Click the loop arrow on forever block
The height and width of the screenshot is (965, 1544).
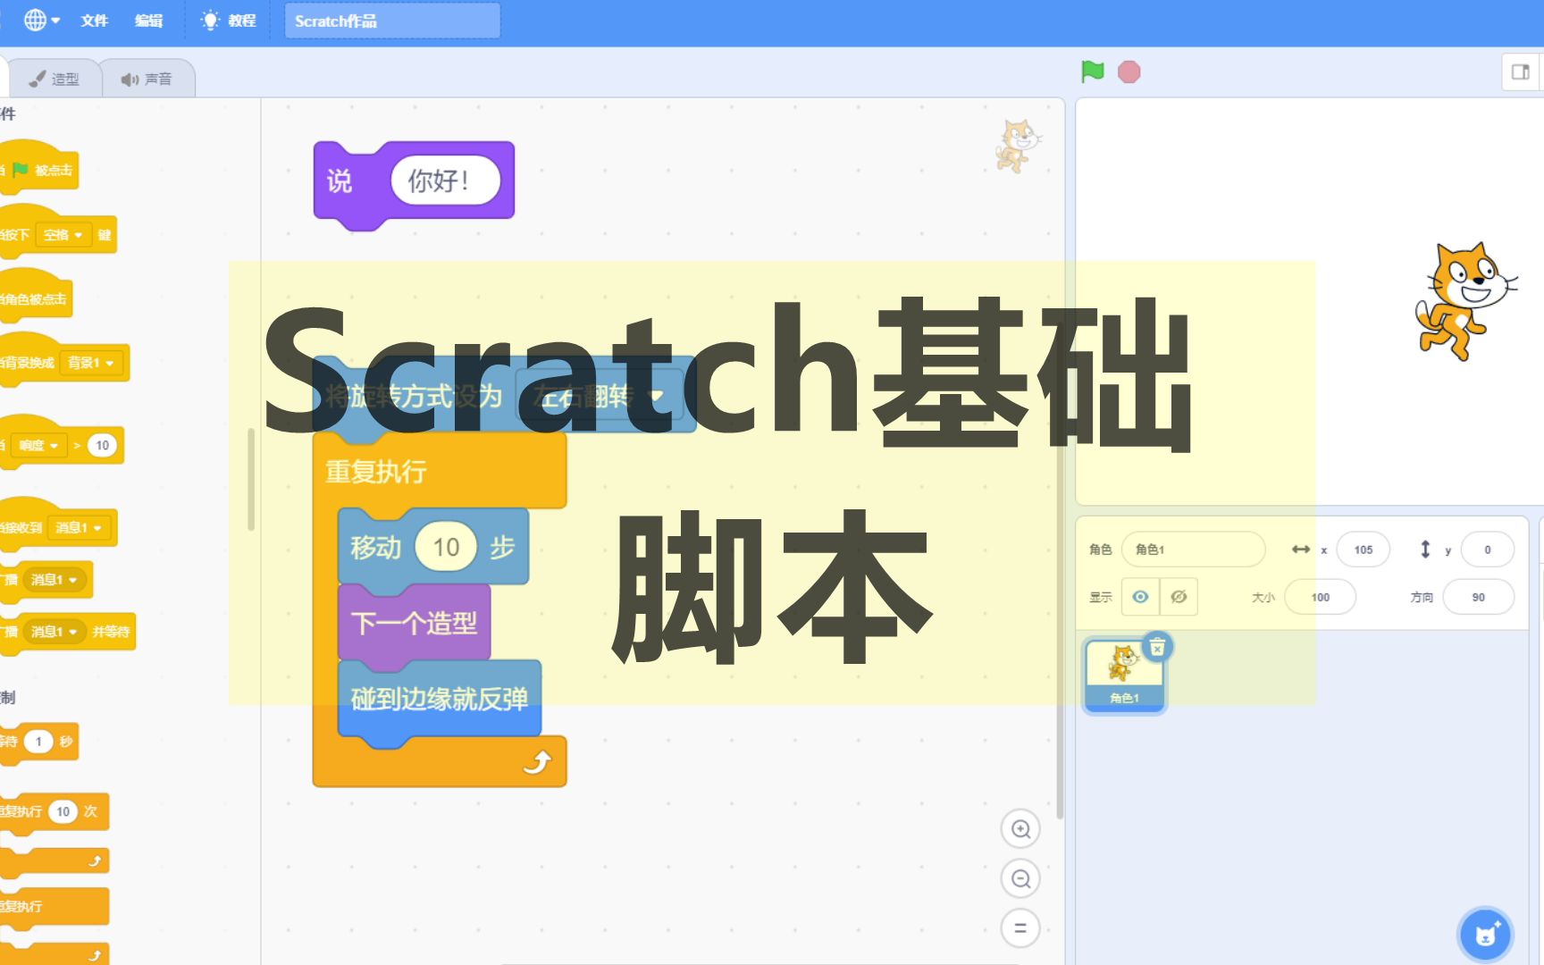click(x=537, y=762)
